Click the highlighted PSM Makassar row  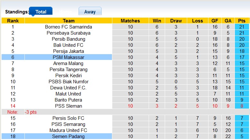click(68, 57)
